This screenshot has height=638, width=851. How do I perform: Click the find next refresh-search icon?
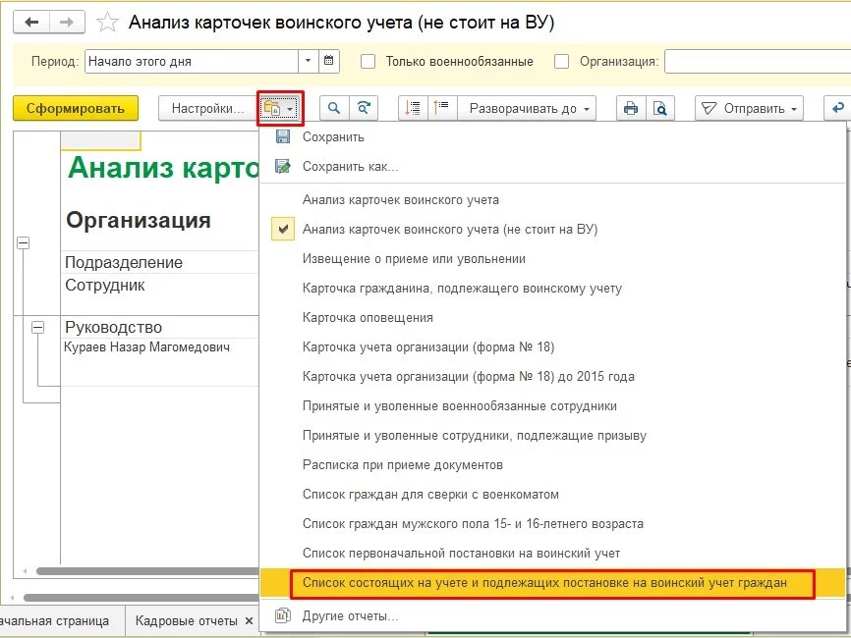pyautogui.click(x=363, y=108)
